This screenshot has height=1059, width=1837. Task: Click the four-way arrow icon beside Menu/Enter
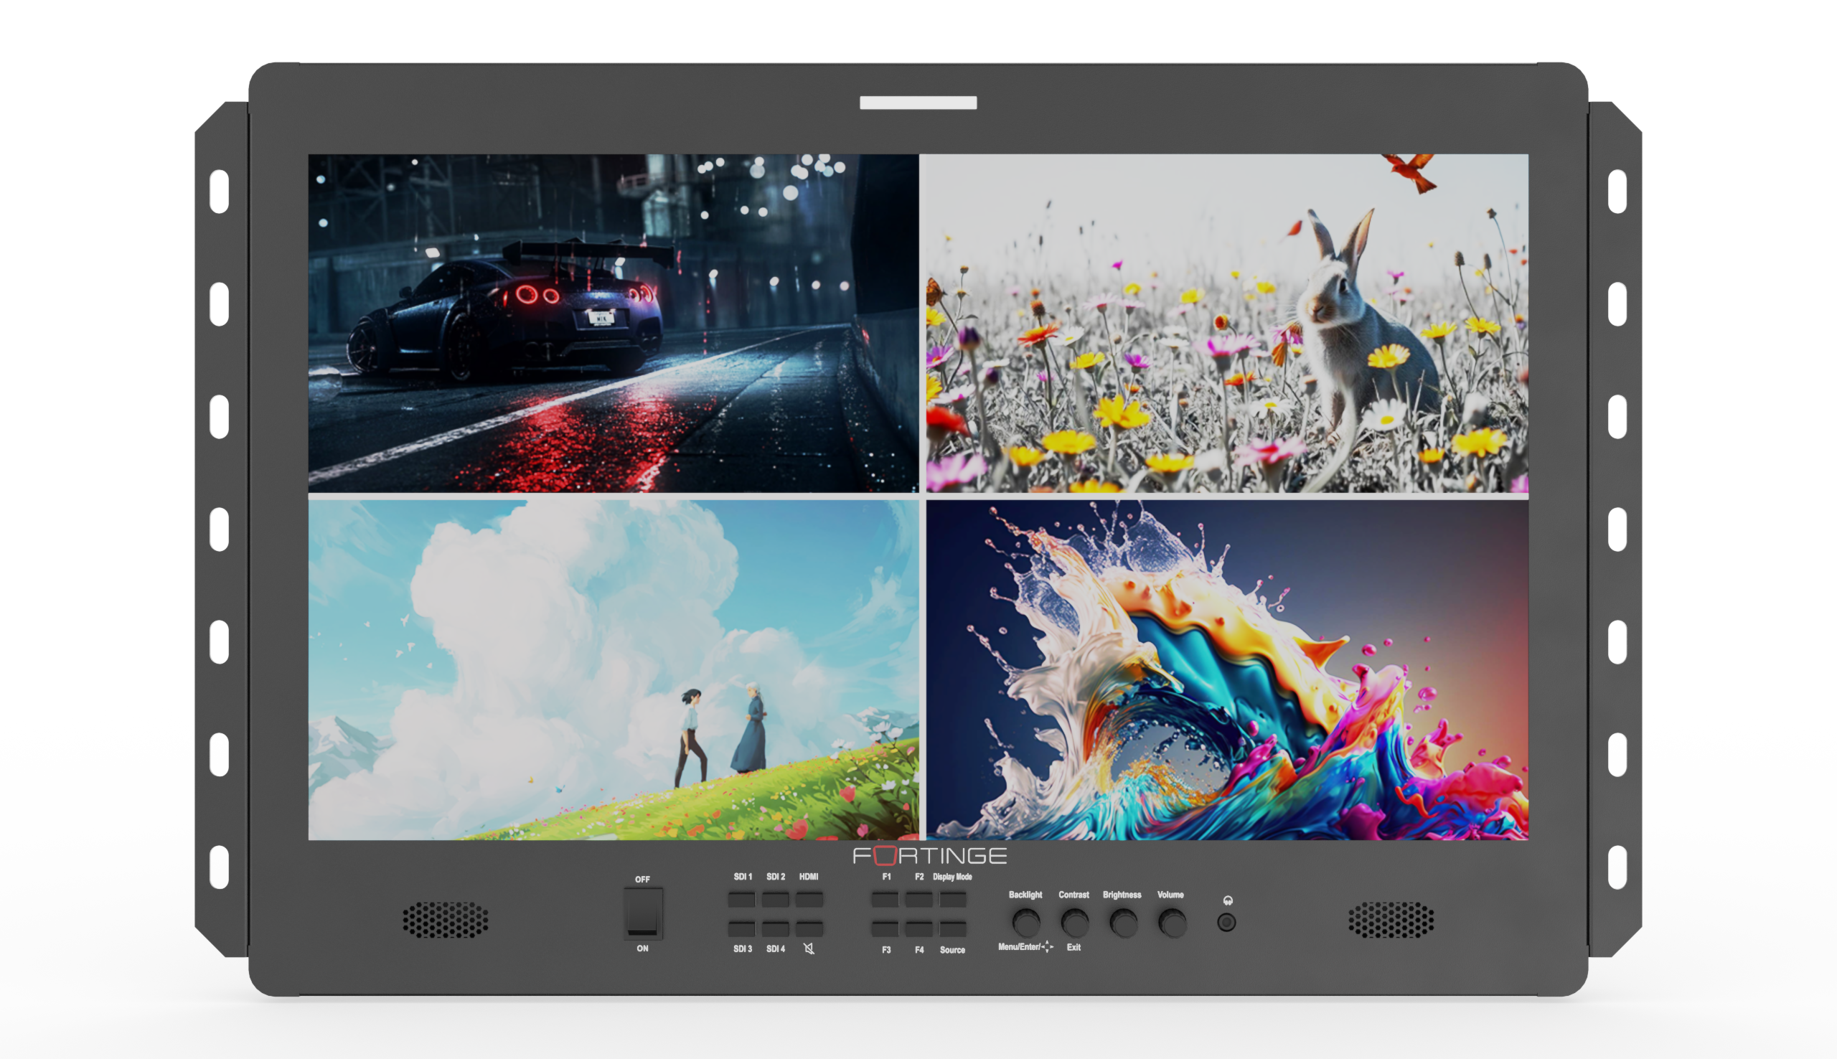pos(1047,947)
